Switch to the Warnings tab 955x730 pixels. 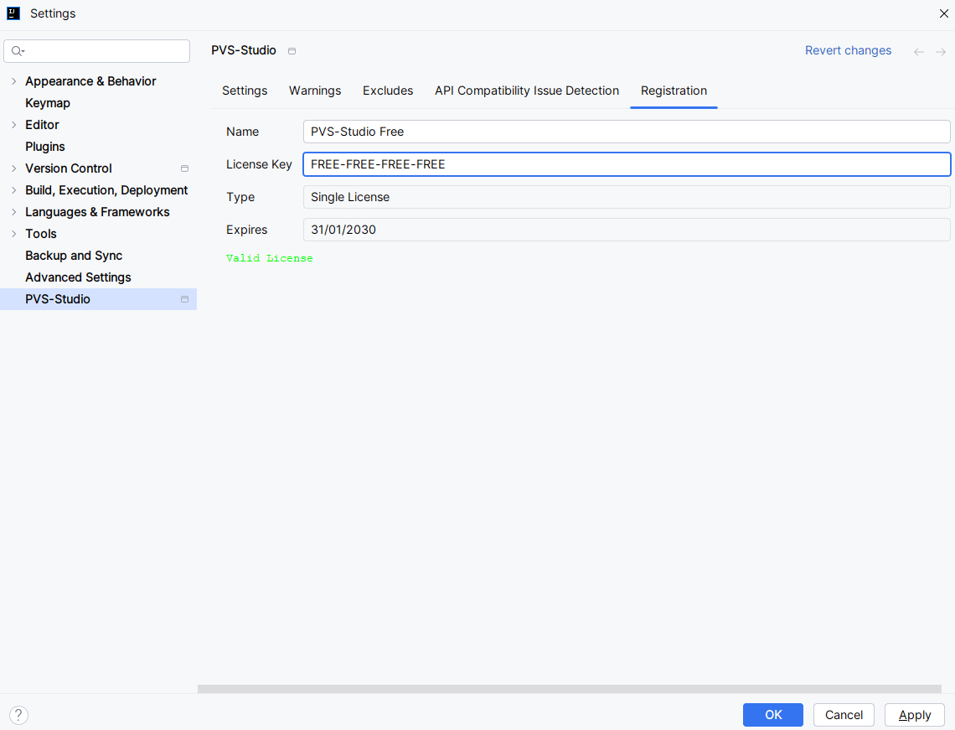(315, 91)
